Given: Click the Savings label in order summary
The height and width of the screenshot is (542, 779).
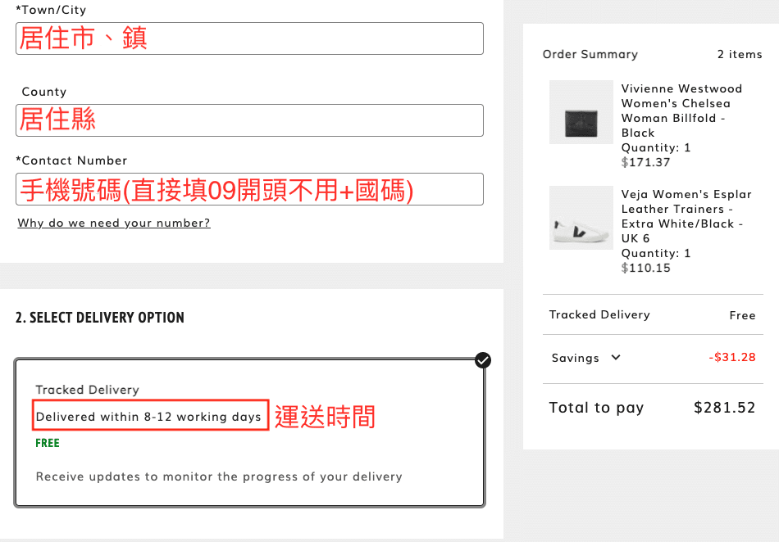Looking at the screenshot, I should 575,358.
